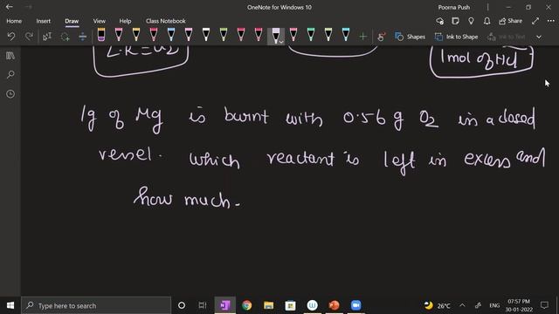Open Microsoft Store taskbar icon
This screenshot has width=559, height=314.
[x=290, y=305]
